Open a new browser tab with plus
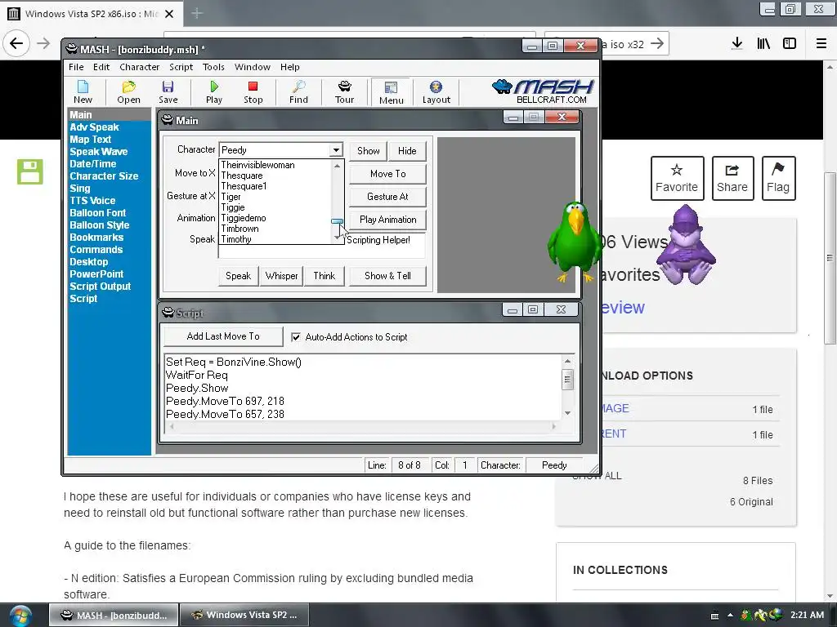Viewport: 837px width, 627px height. tap(197, 13)
